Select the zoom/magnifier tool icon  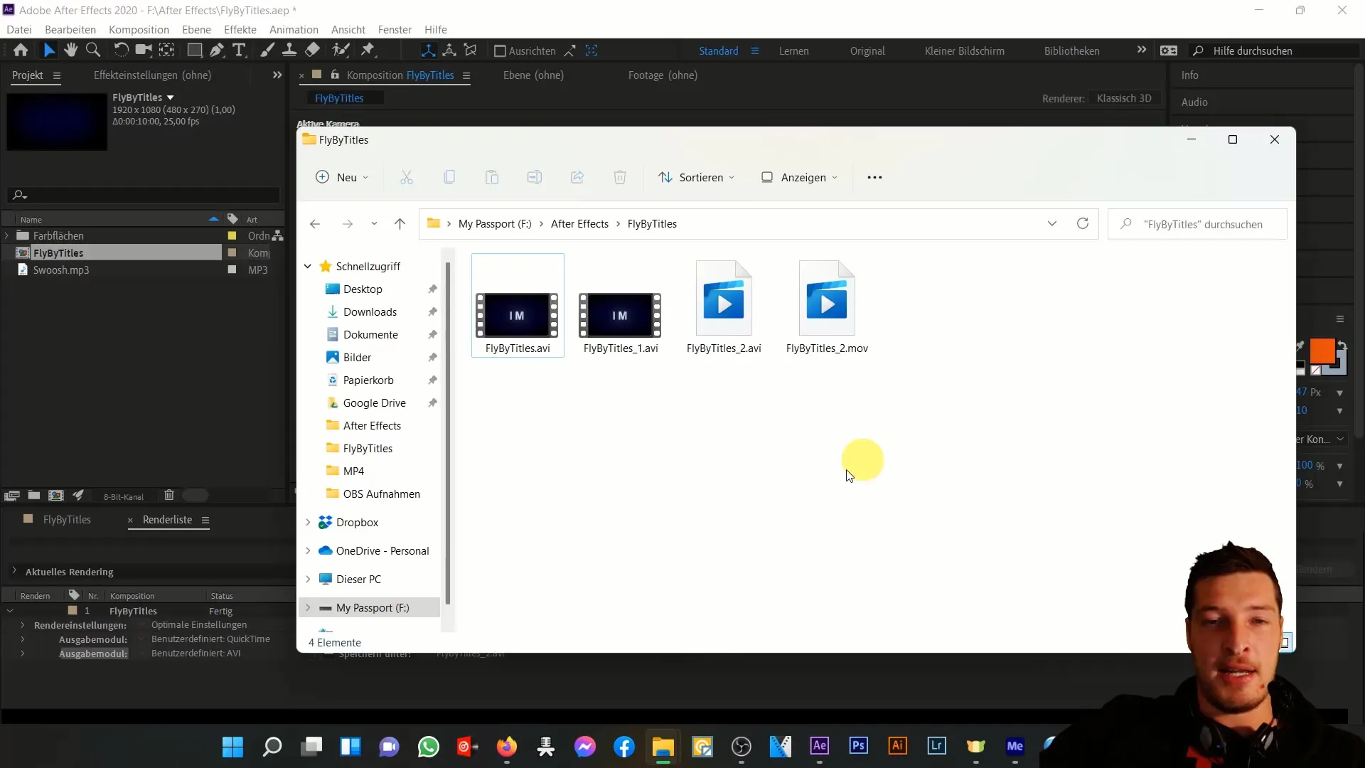(x=94, y=50)
